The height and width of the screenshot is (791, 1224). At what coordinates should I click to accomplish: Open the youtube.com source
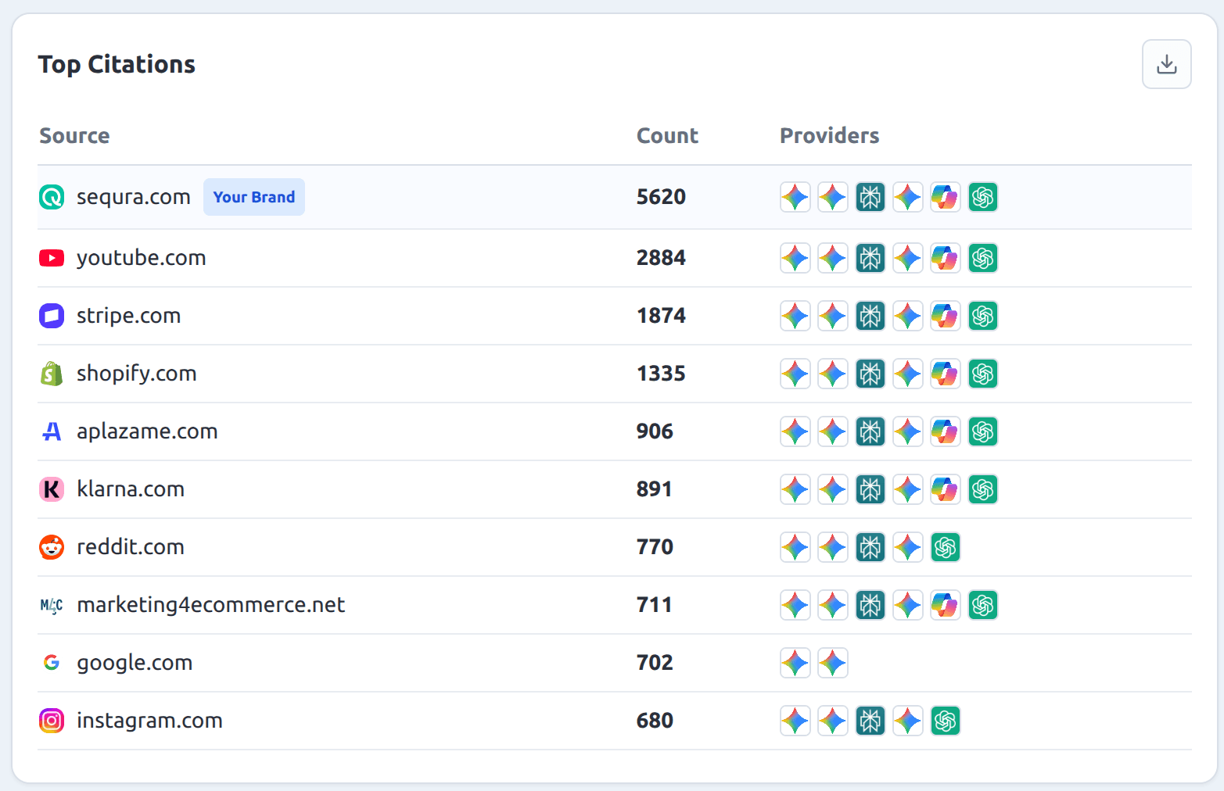pyautogui.click(x=142, y=258)
